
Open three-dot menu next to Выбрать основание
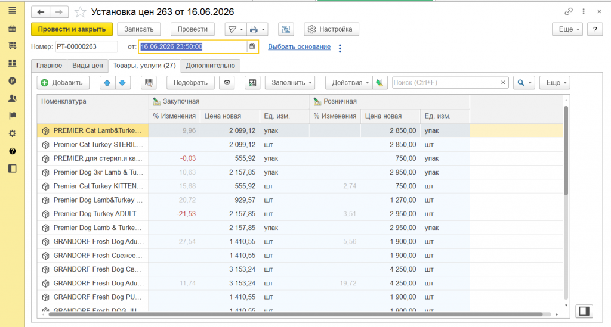coord(340,48)
